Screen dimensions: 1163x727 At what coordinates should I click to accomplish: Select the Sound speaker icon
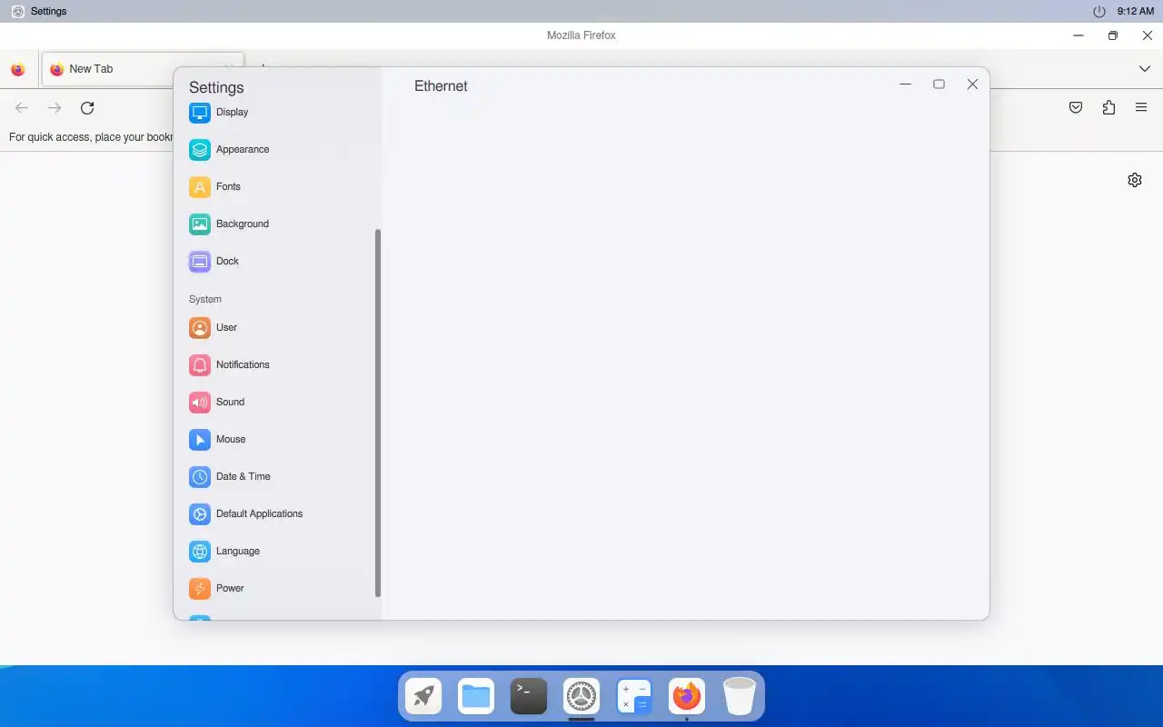point(200,403)
